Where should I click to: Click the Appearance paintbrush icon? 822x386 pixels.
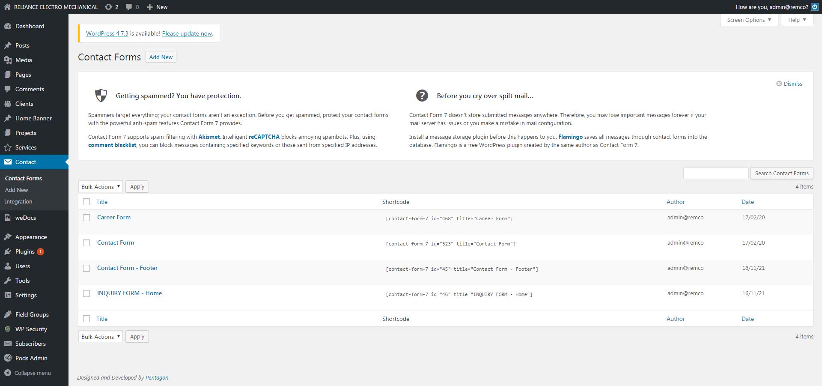click(8, 237)
